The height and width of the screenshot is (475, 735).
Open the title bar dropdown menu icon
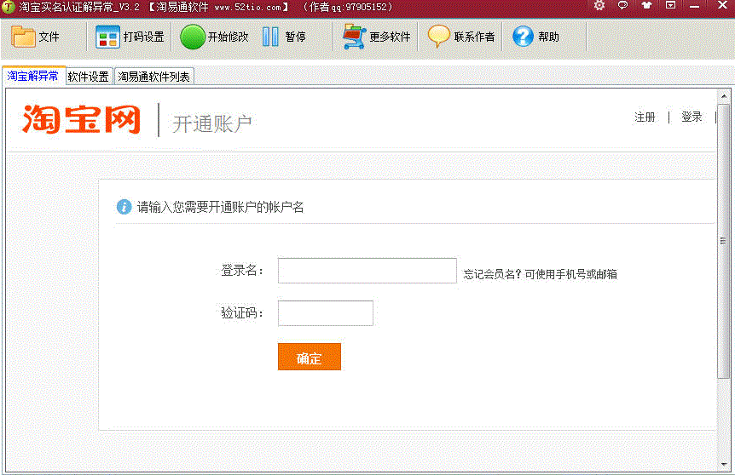(671, 5)
